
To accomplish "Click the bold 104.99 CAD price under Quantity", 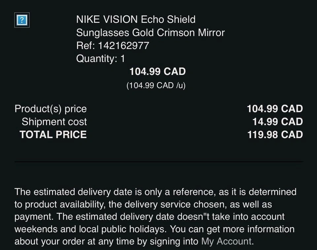I will (x=157, y=72).
